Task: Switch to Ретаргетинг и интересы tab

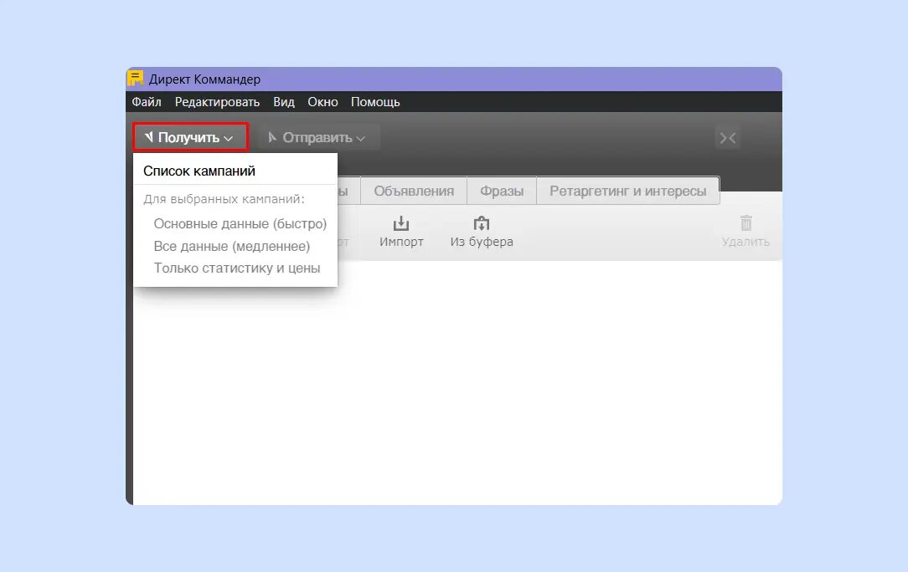Action: click(x=627, y=191)
